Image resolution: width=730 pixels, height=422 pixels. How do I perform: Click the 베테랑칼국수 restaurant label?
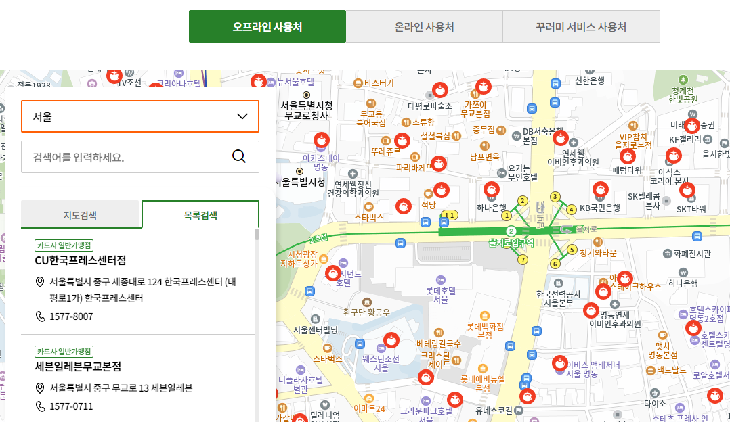point(439,344)
